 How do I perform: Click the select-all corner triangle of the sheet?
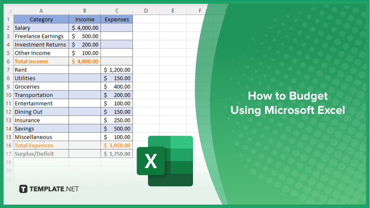coord(9,11)
